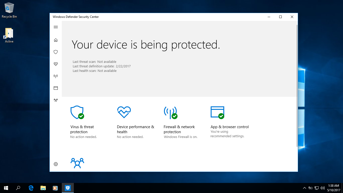Click 'Your device is being protected.' heading
This screenshot has height=193, width=343.
146,45
